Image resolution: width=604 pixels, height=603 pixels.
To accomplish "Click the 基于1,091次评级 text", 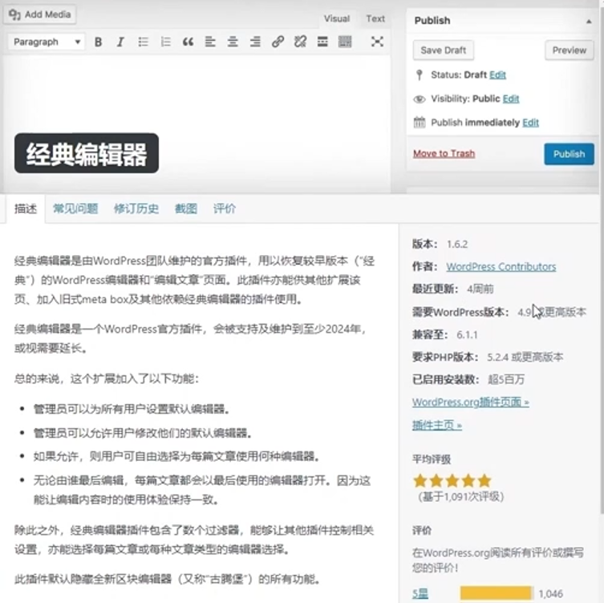I will tap(461, 496).
